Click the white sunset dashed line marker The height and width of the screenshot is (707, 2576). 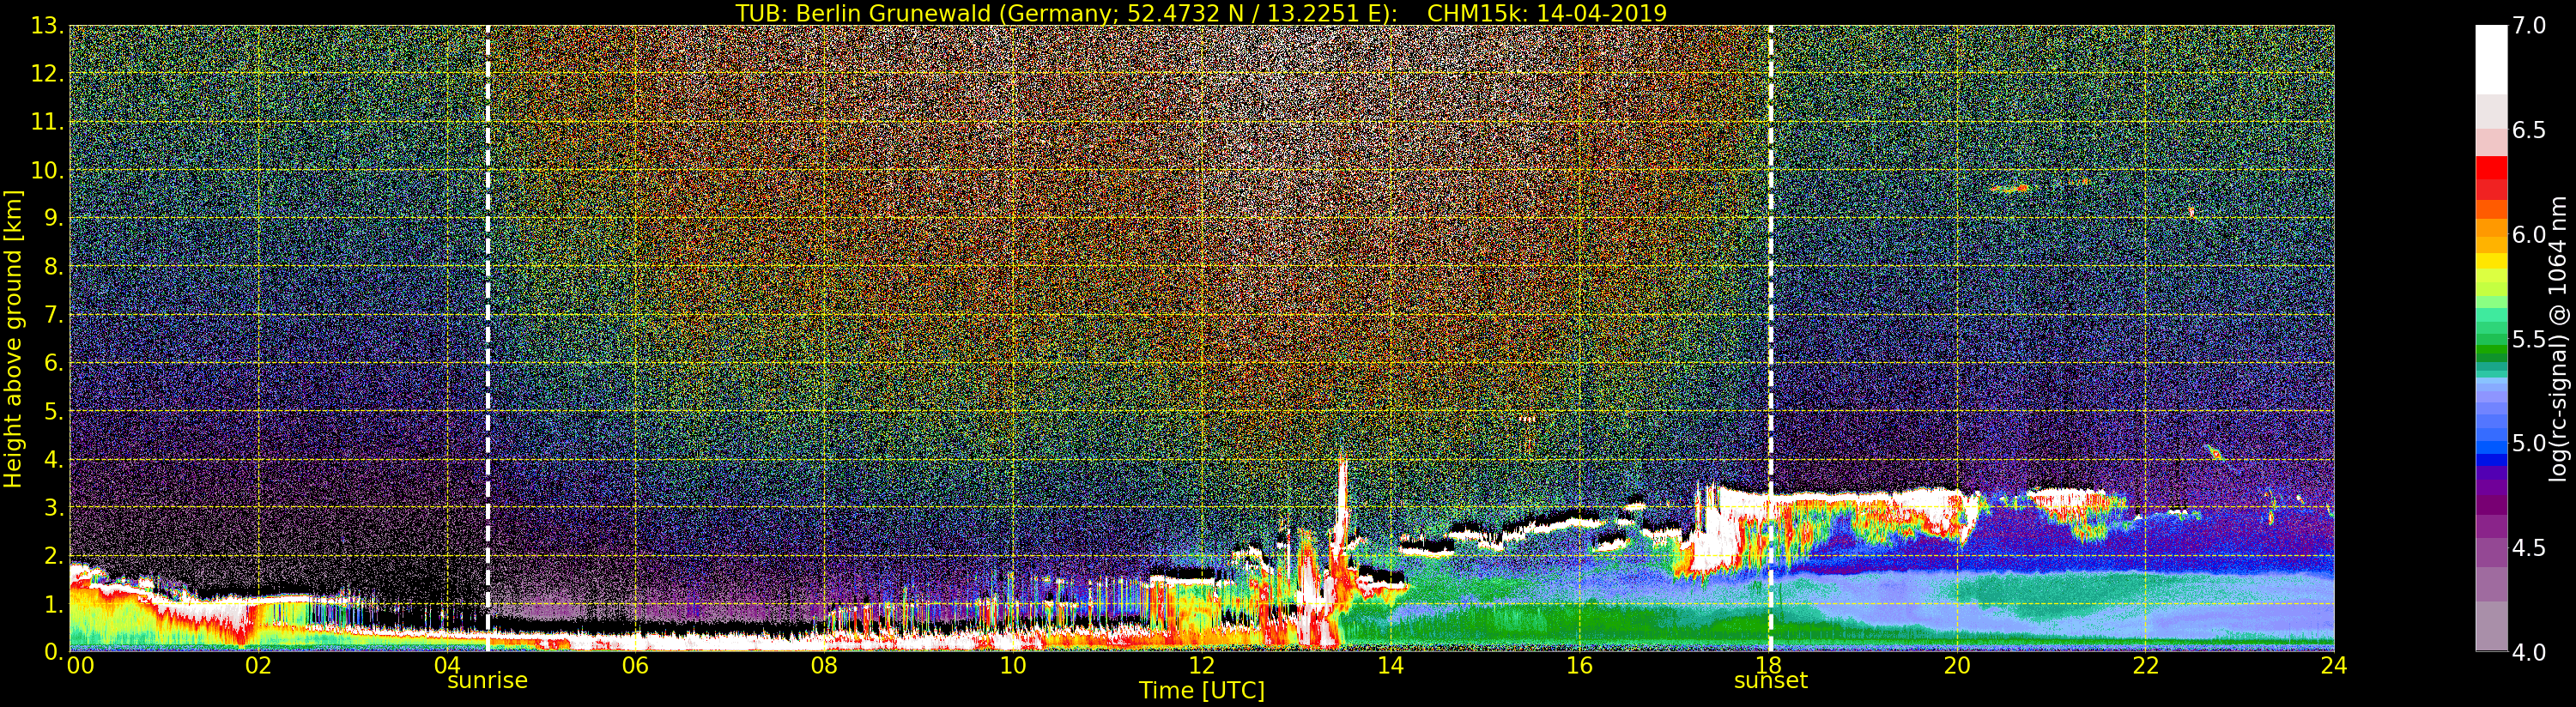point(1770,338)
